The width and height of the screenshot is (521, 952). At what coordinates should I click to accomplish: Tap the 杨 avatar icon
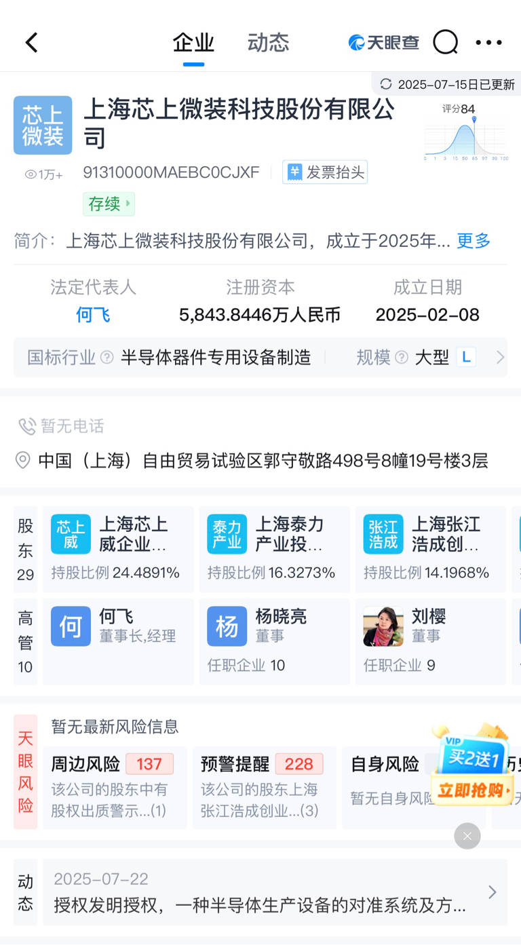[227, 626]
